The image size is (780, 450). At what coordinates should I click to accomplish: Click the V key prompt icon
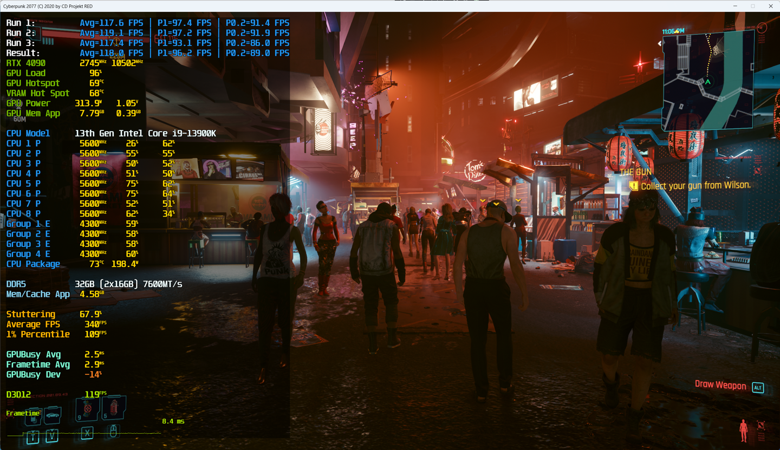(x=52, y=435)
